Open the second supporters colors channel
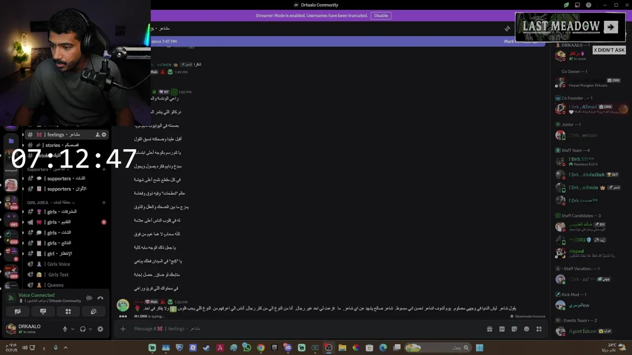Image resolution: width=632 pixels, height=355 pixels. pyautogui.click(x=65, y=189)
